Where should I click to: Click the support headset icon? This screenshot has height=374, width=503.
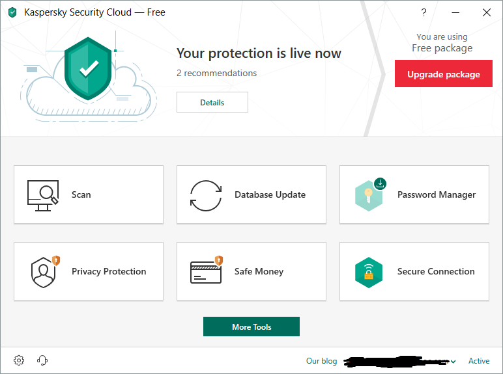[43, 360]
